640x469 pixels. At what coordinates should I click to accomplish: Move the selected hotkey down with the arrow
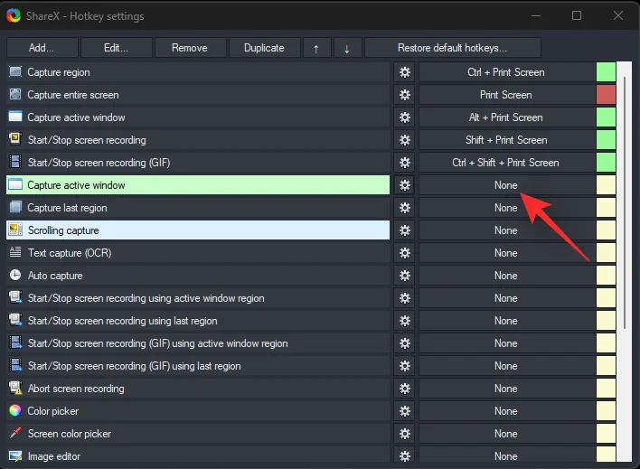(347, 48)
